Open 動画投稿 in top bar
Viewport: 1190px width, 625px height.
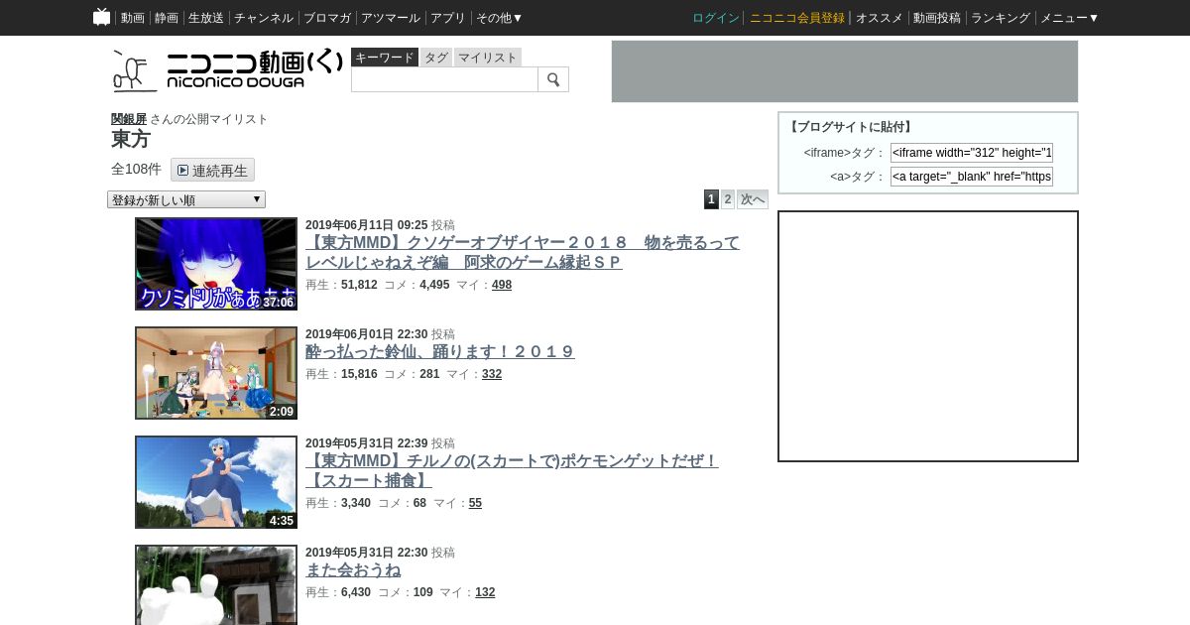click(937, 18)
